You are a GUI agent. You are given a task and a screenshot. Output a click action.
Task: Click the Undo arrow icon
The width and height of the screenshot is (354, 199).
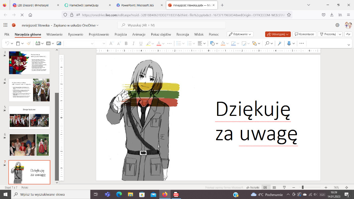tap(7, 43)
